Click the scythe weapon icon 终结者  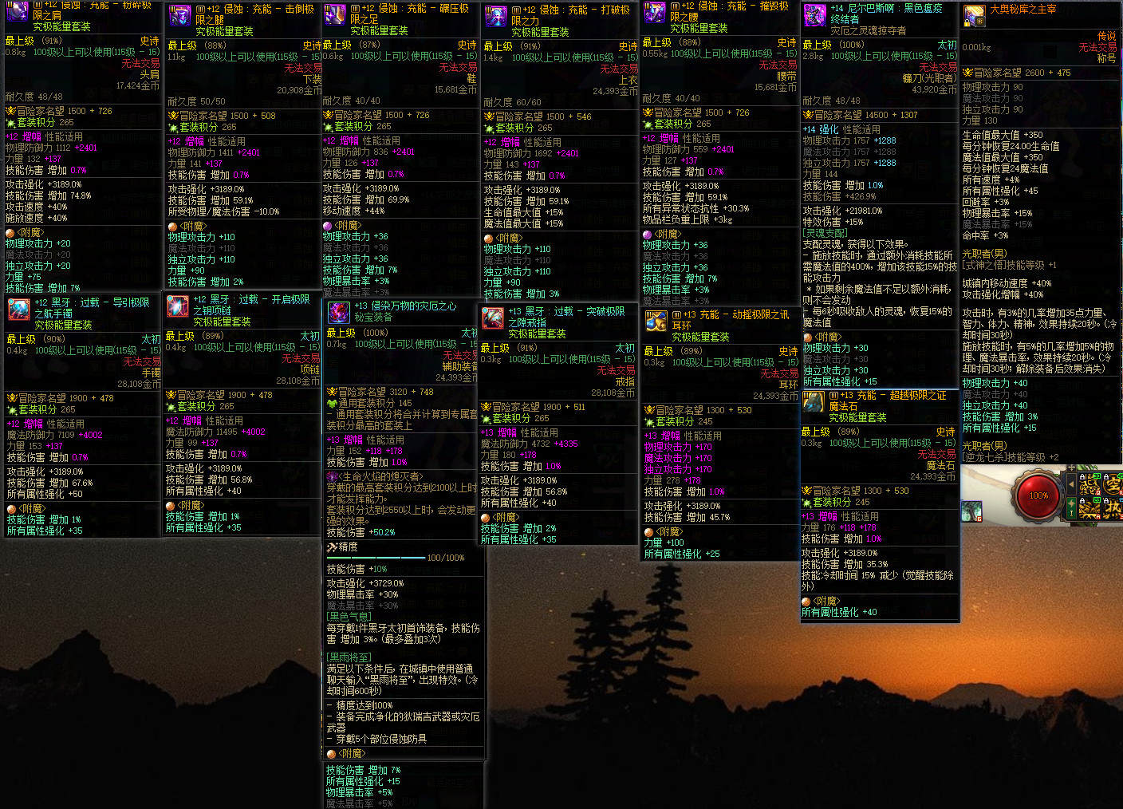click(814, 14)
